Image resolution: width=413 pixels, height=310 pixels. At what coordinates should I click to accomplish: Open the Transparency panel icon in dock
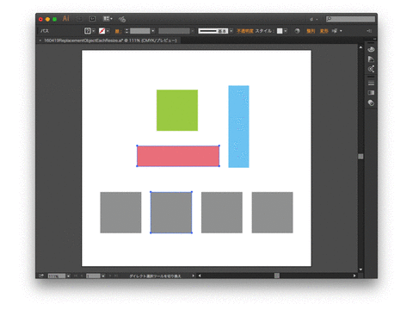tap(371, 102)
